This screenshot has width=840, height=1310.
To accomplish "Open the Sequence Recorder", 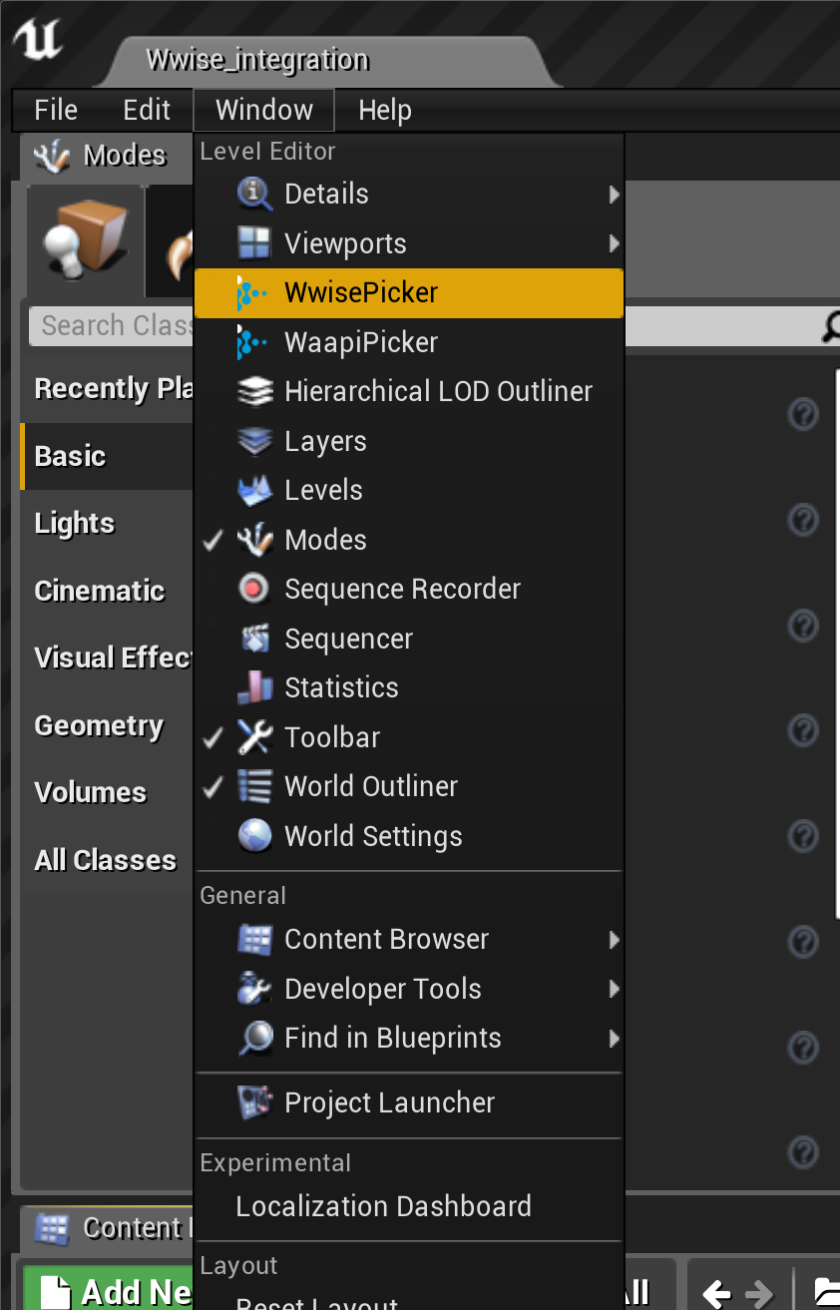I will (x=403, y=589).
